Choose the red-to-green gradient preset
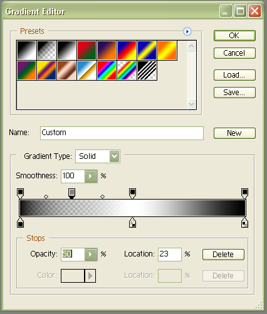The width and height of the screenshot is (267, 314). coord(86,50)
